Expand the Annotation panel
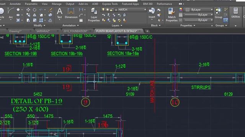 [70, 25]
